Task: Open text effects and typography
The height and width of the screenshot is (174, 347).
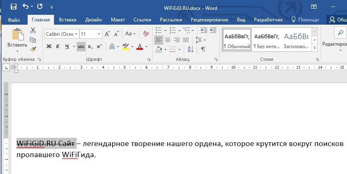Action: [112, 46]
